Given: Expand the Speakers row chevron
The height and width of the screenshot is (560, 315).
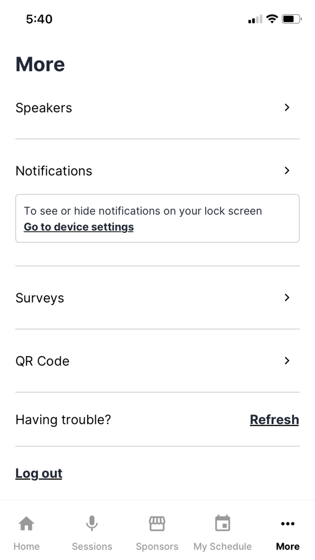Looking at the screenshot, I should point(287,108).
